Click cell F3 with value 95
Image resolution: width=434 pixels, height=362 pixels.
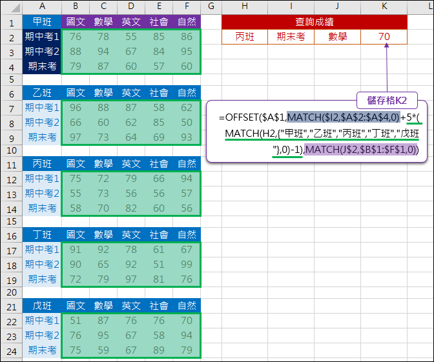coord(187,52)
